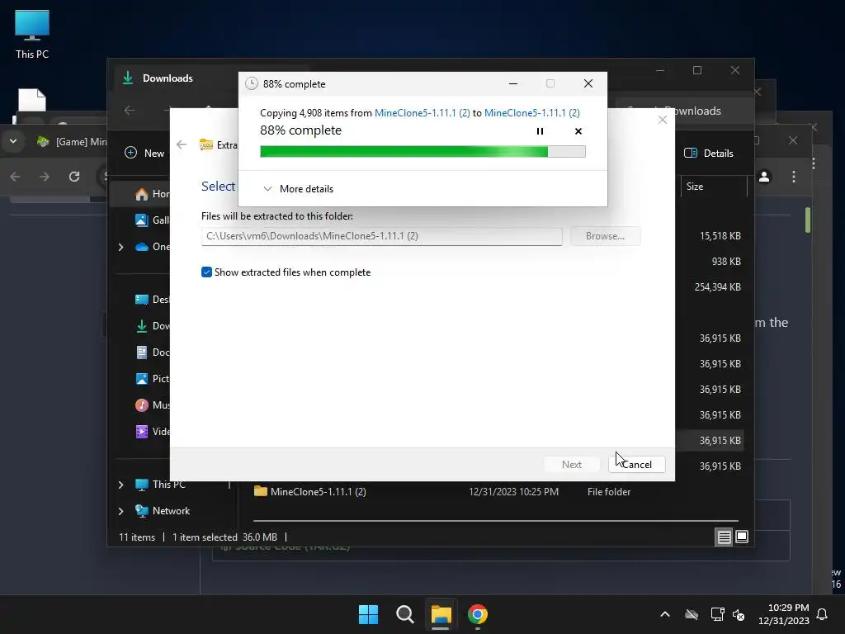Click the 15,518 KB size cell
Screen dimensions: 845x634
[x=720, y=236]
